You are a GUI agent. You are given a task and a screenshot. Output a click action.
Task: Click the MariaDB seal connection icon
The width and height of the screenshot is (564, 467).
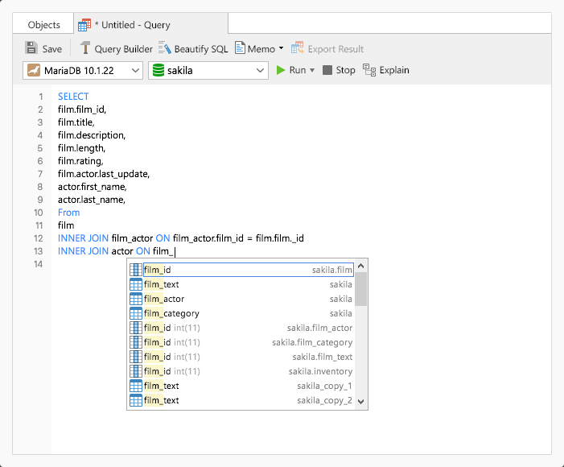click(x=34, y=70)
